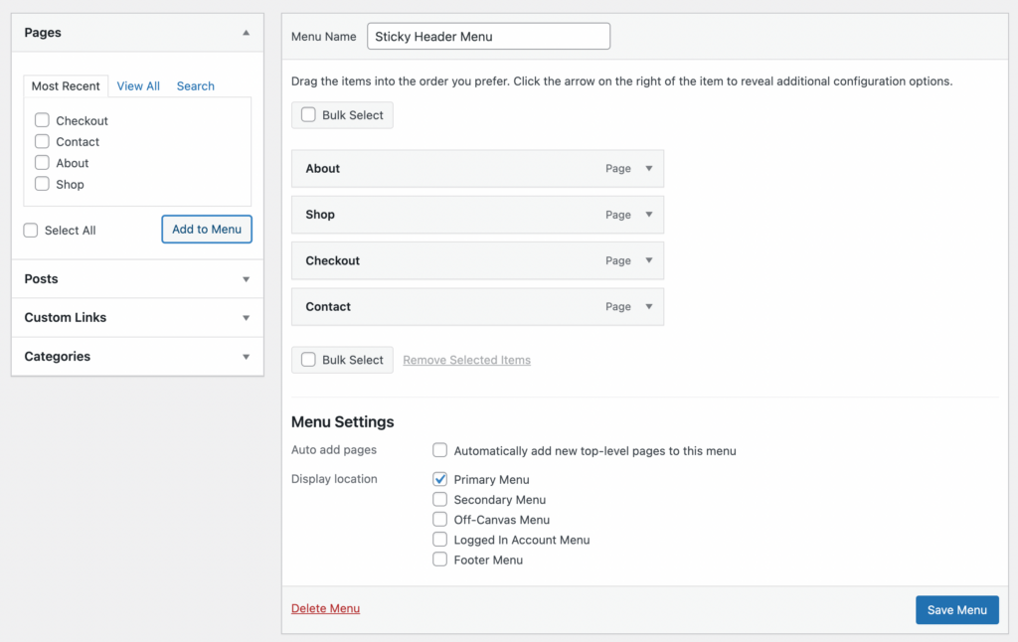The width and height of the screenshot is (1018, 642).
Task: Expand the About menu item options
Action: click(648, 169)
